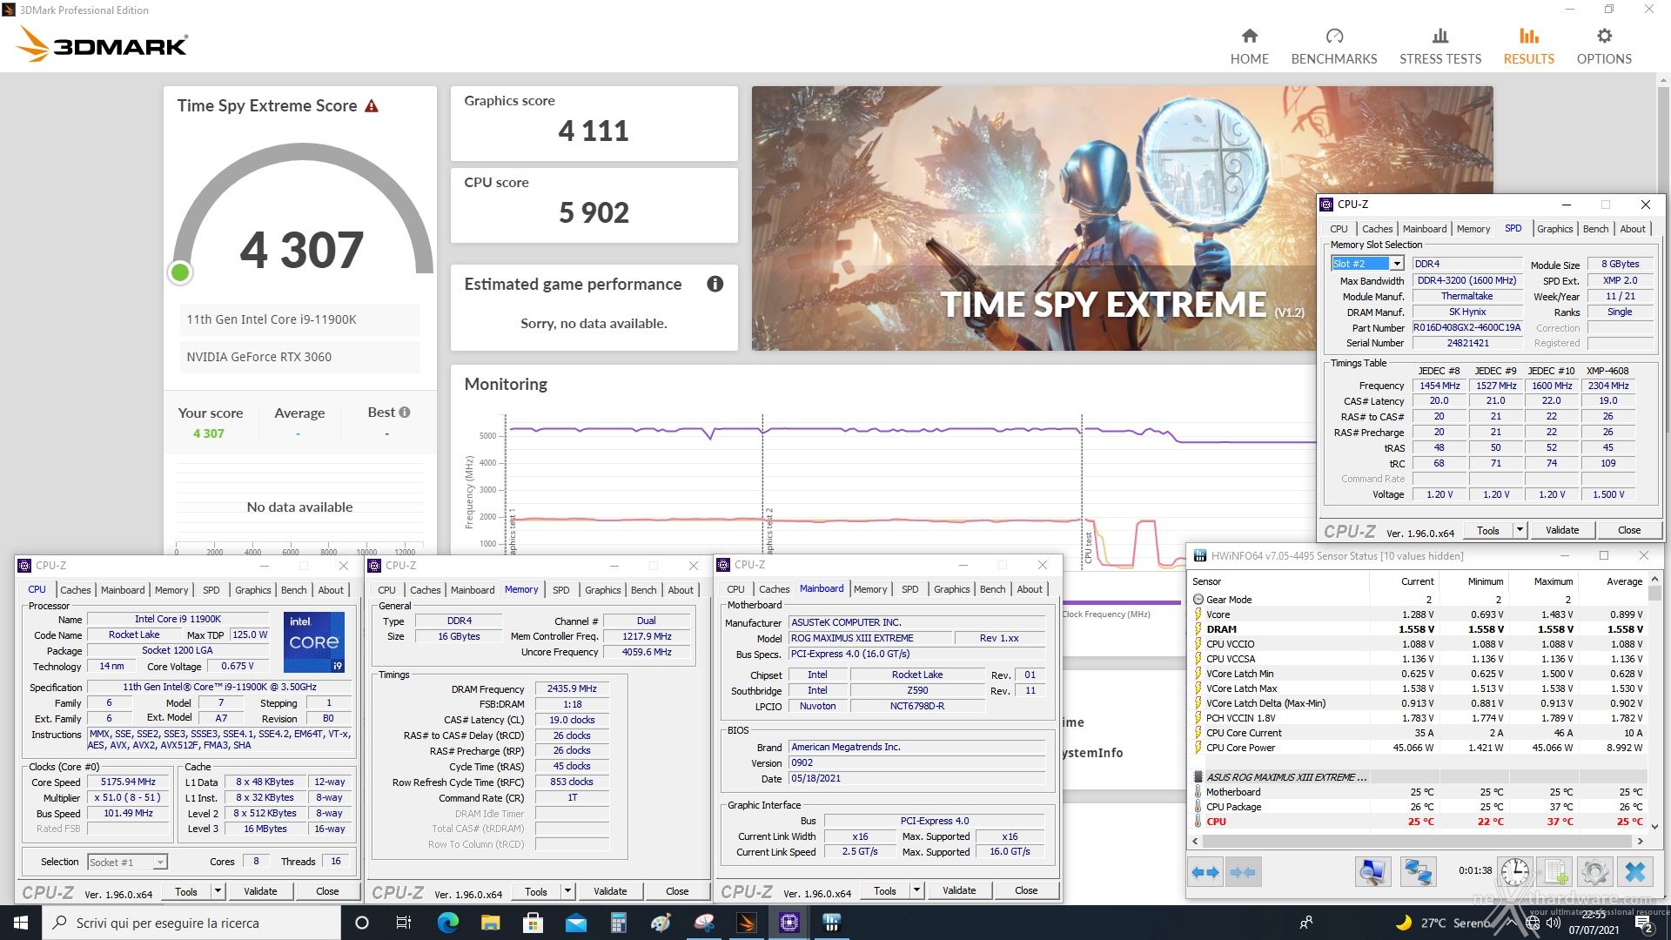Click Tools button in CPU-Z Memory window
Viewport: 1671px width, 940px height.
[x=536, y=891]
